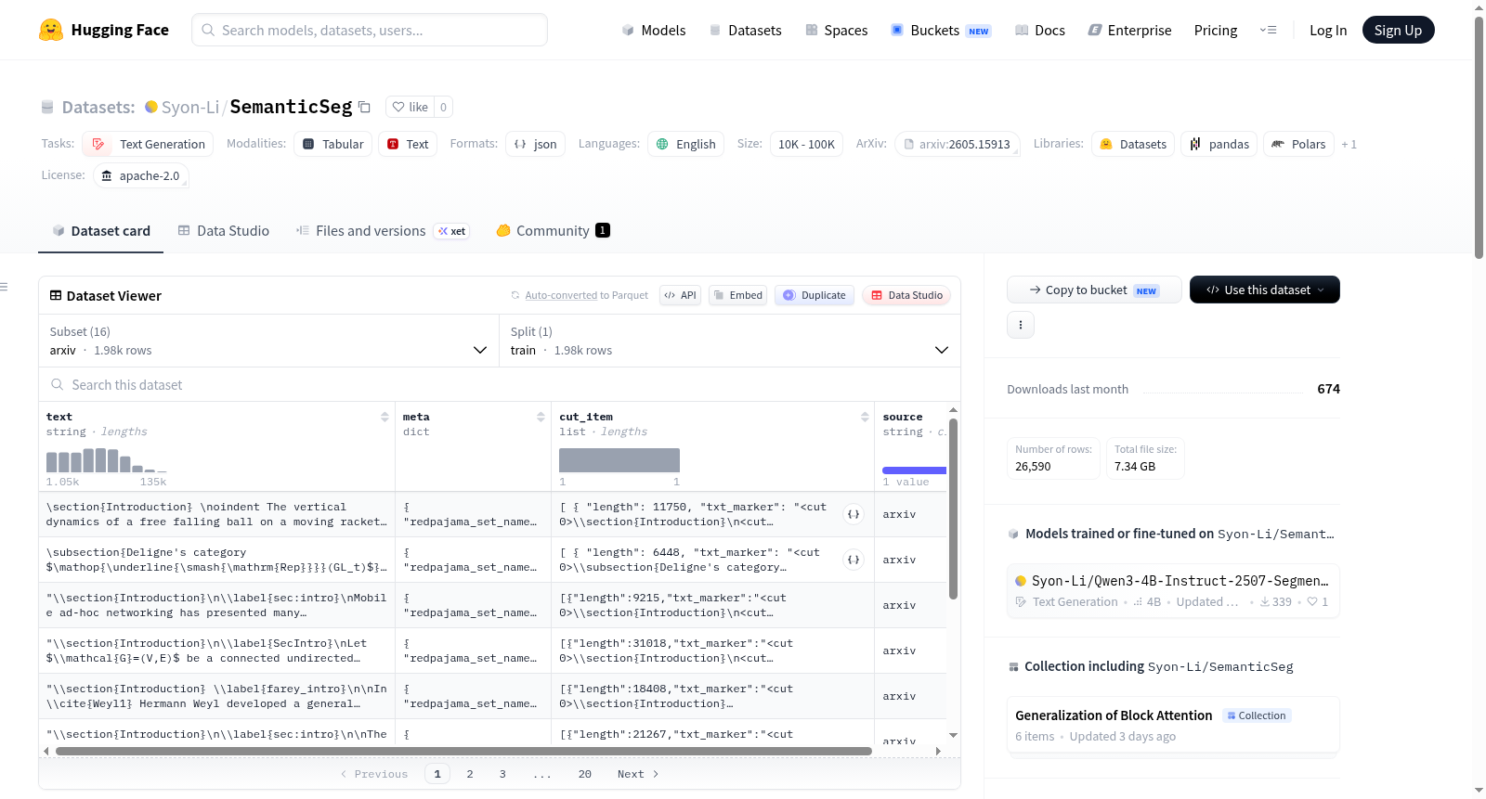The height and width of the screenshot is (799, 1486).
Task: Click Next page in the pagination
Action: pos(638,774)
